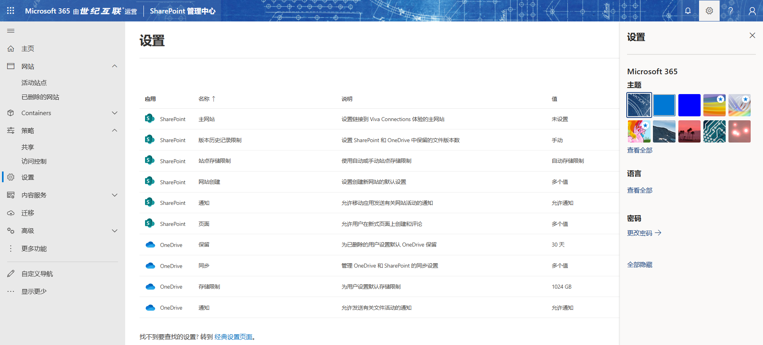
Task: Click the 策略 sliders icon
Action: 11,130
